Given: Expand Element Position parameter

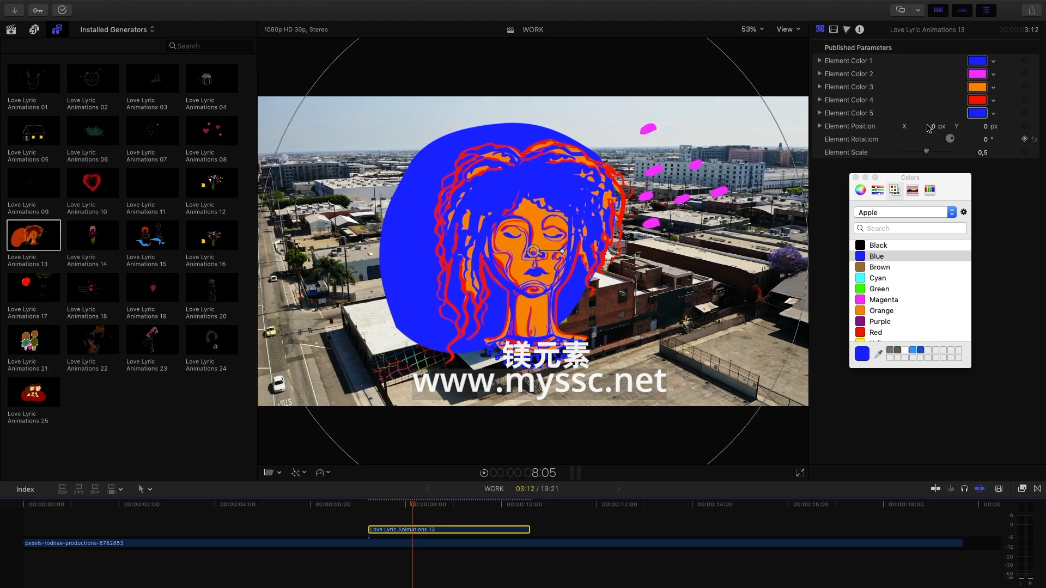Looking at the screenshot, I should [x=819, y=126].
